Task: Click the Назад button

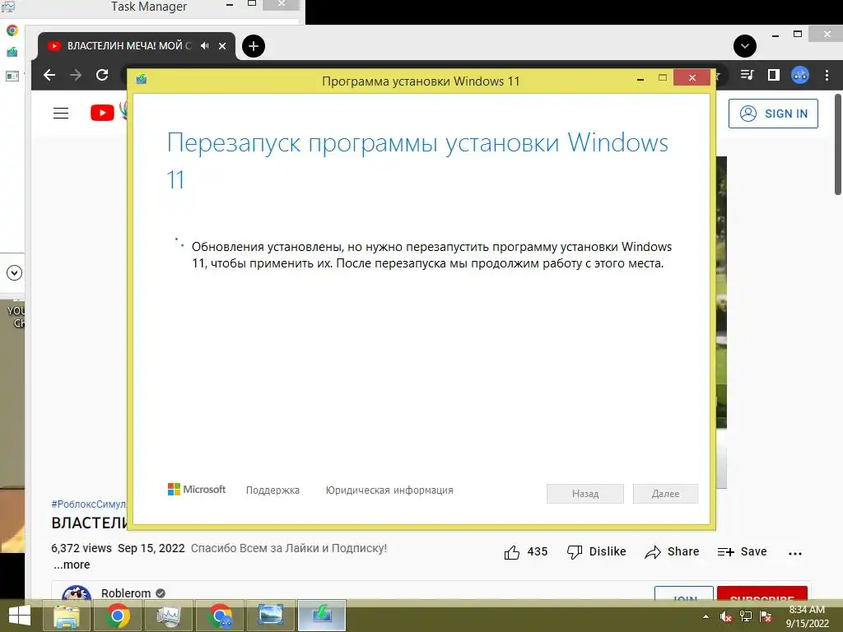Action: [x=585, y=494]
